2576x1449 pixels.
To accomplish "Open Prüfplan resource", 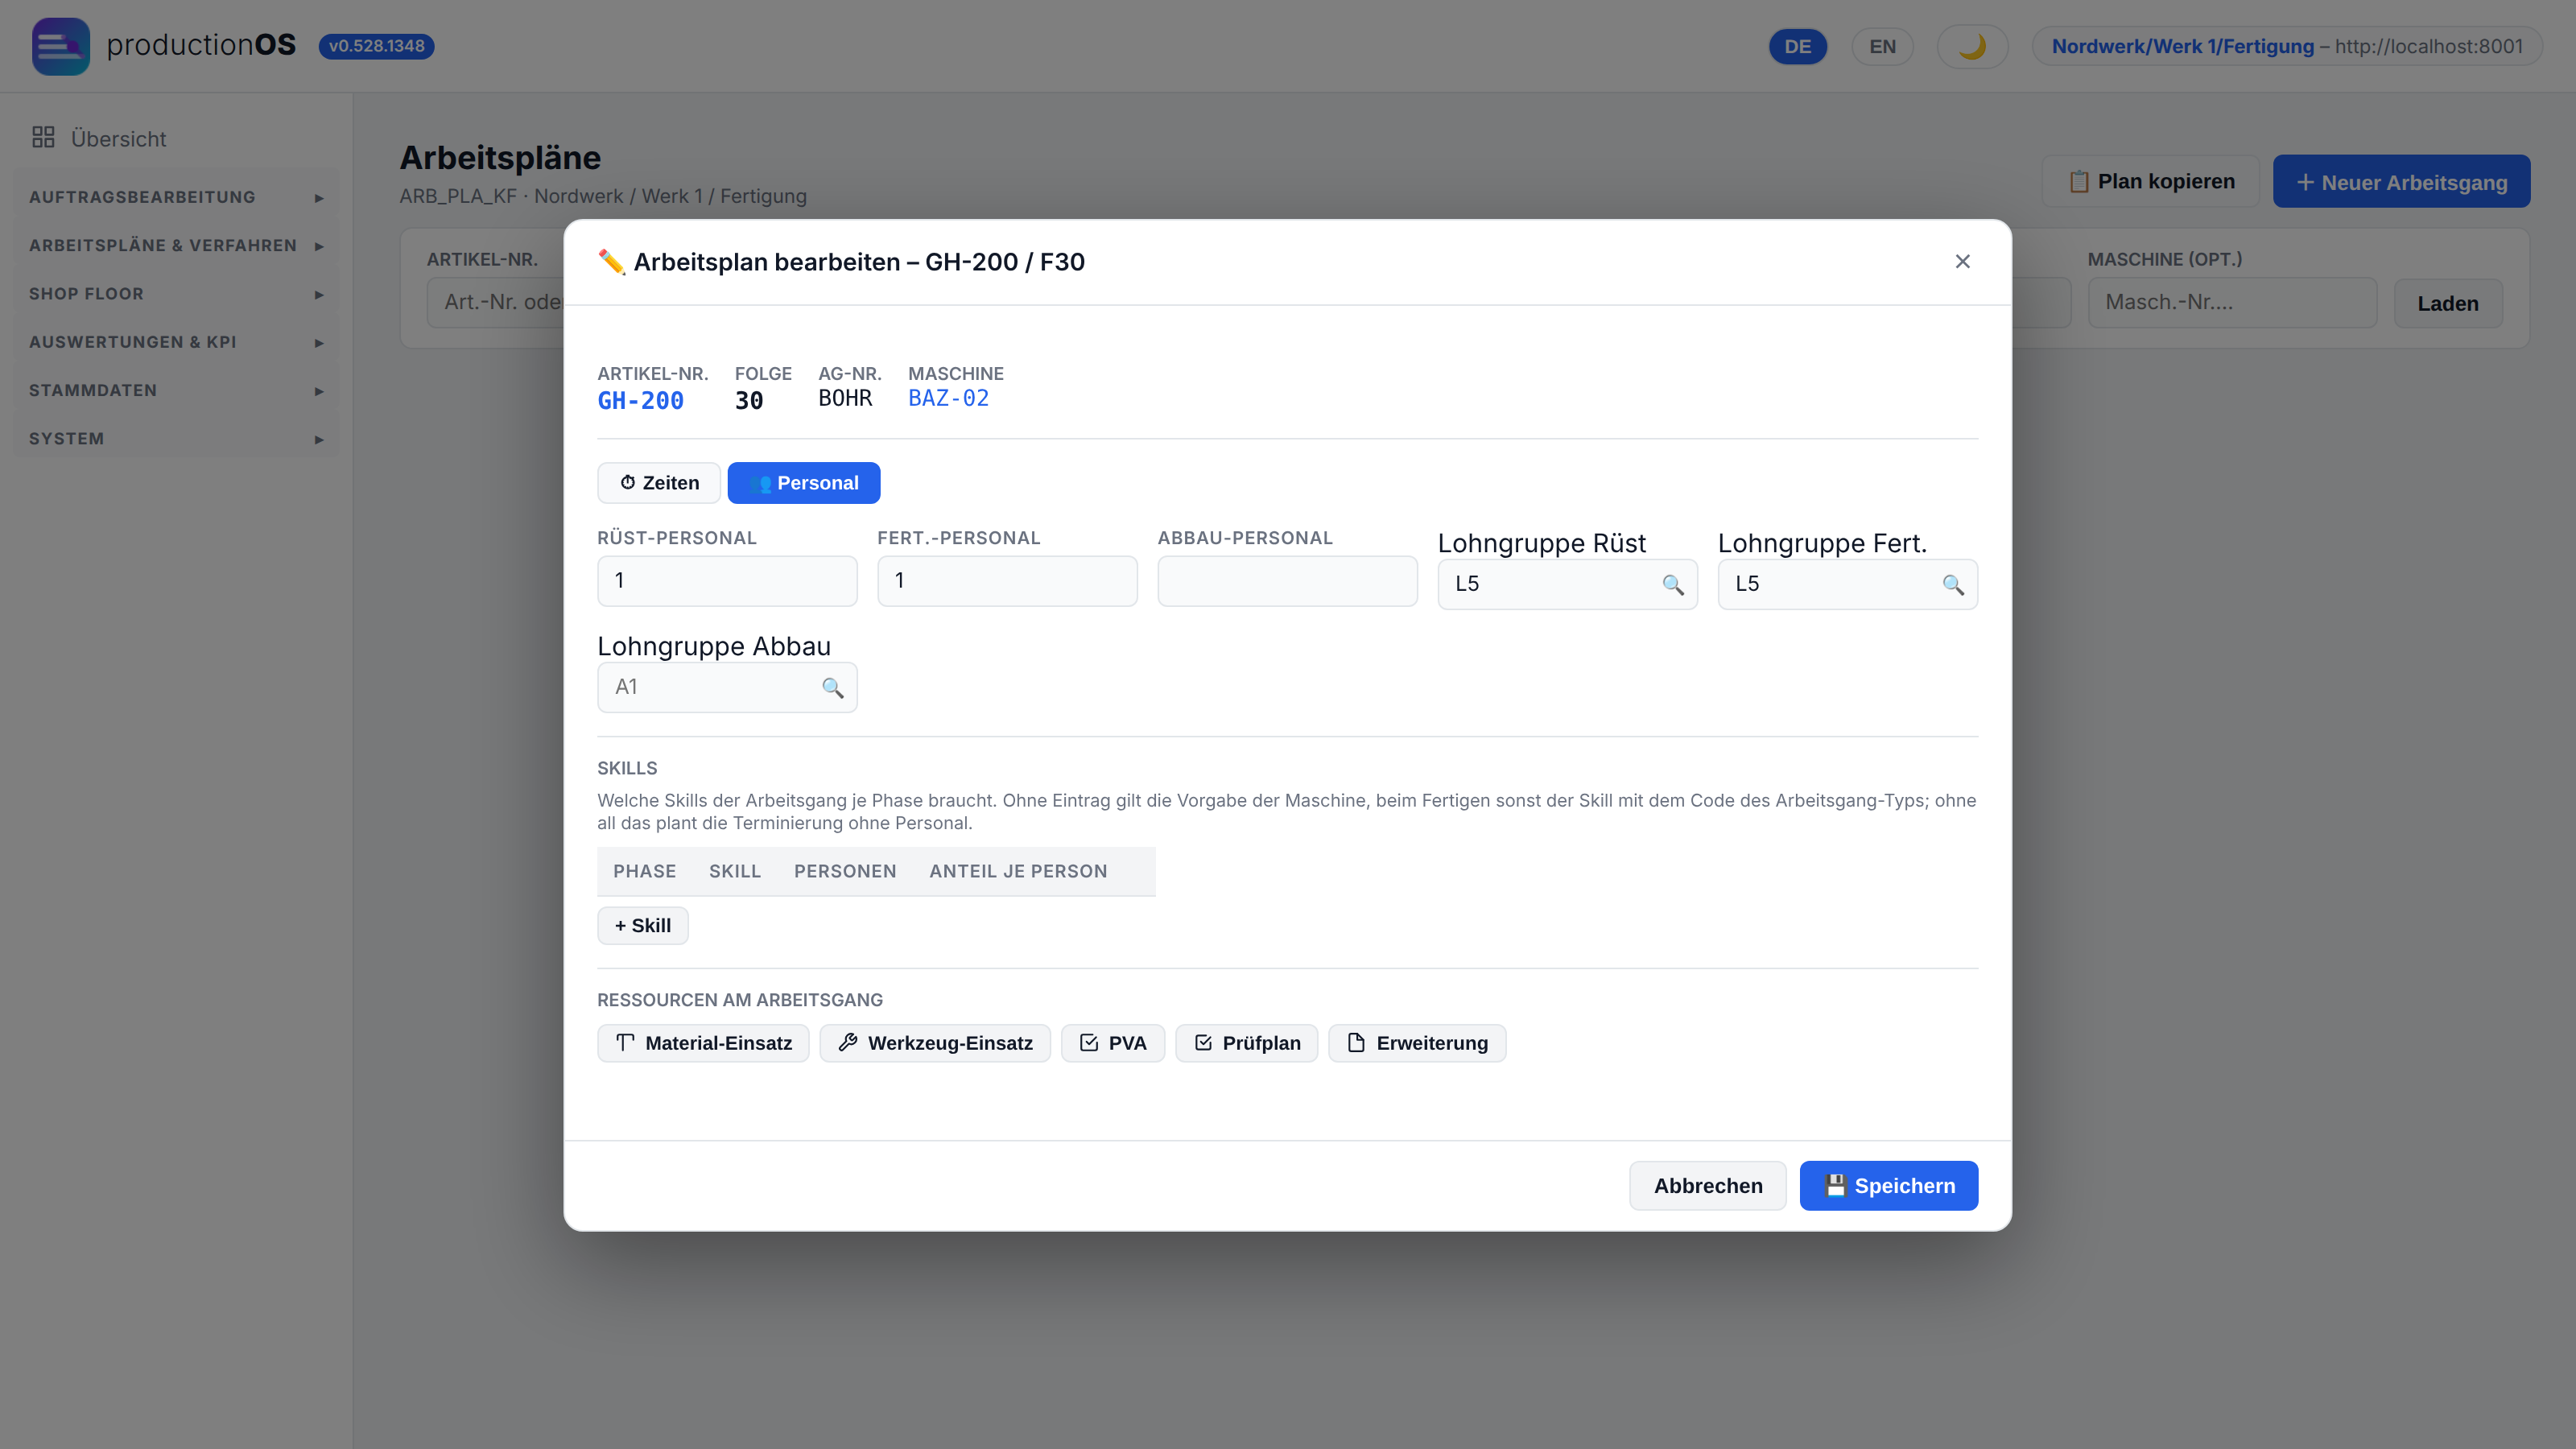I will tap(1246, 1043).
